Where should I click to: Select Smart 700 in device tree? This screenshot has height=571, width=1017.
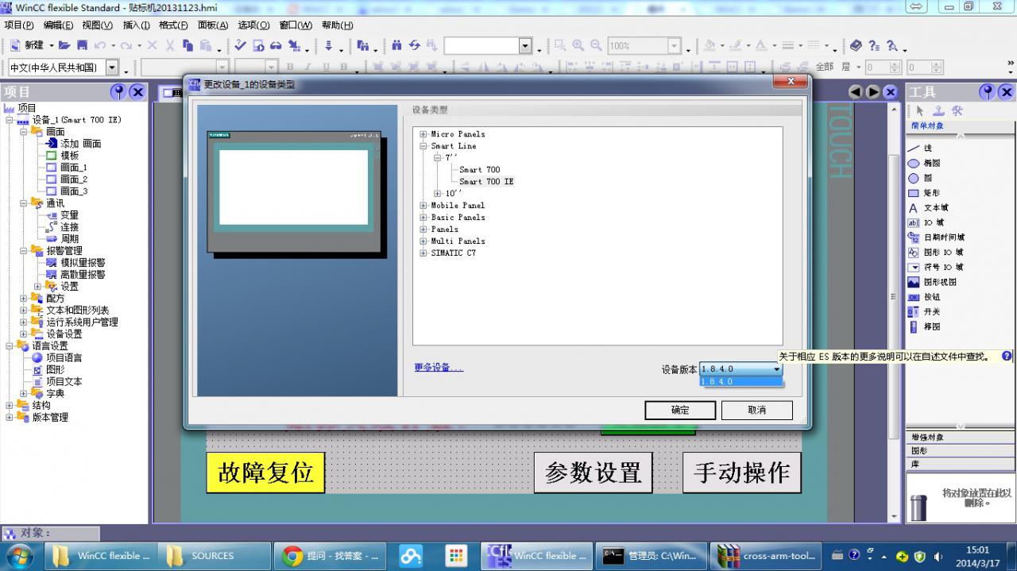480,170
